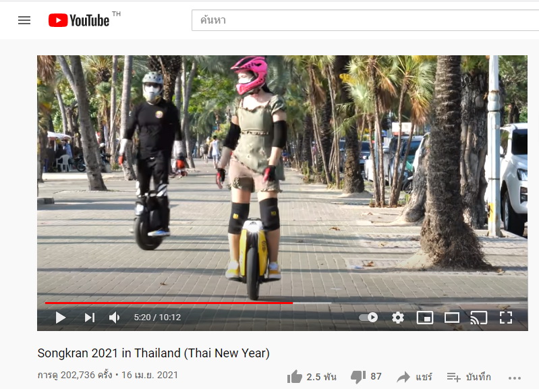The image size is (539, 389).
Task: Enter full screen mode
Action: (x=506, y=318)
